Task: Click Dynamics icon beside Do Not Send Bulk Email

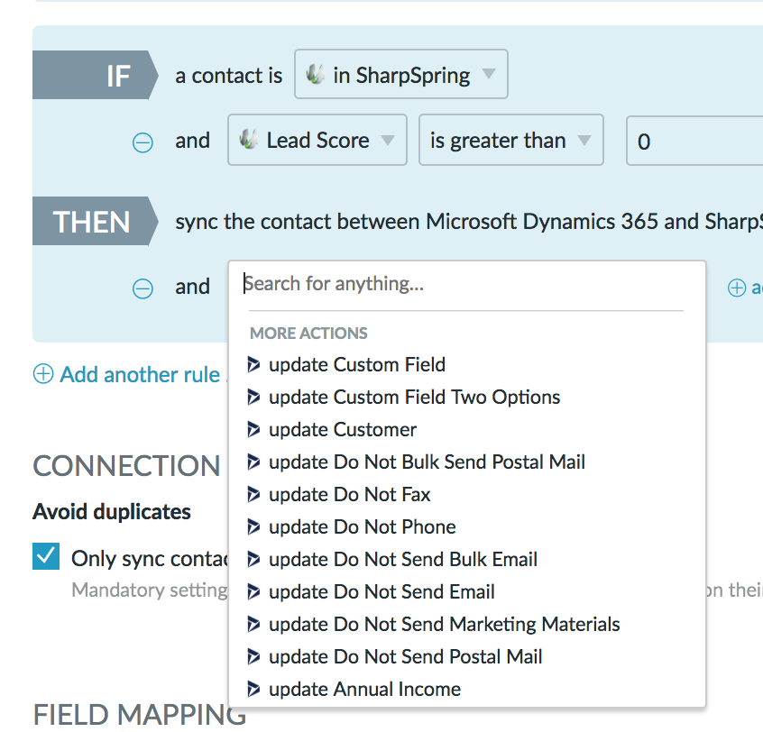Action: point(253,559)
